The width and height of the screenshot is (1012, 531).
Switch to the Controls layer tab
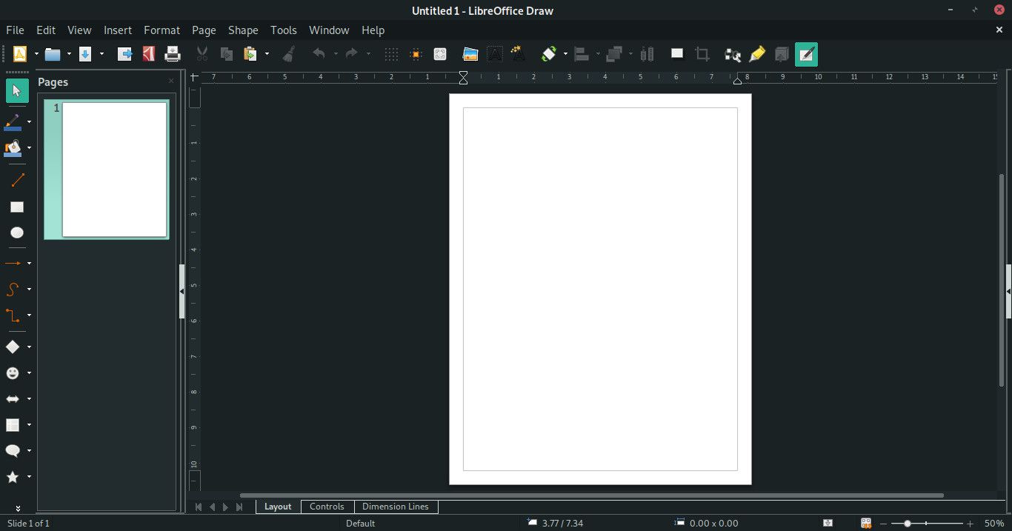point(327,507)
